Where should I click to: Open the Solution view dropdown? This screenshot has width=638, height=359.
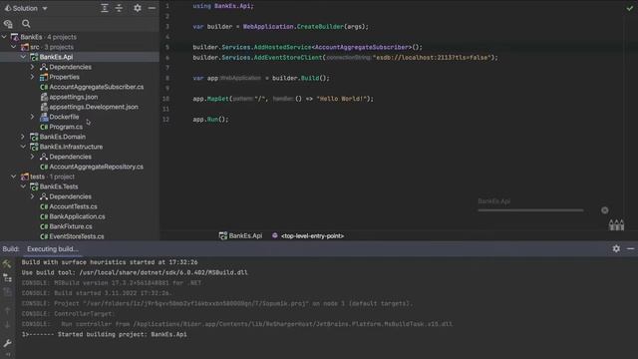click(x=25, y=8)
